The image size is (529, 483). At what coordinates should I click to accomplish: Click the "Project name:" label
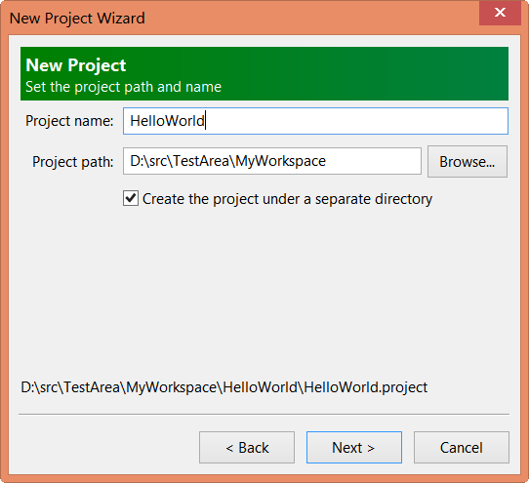click(x=69, y=121)
